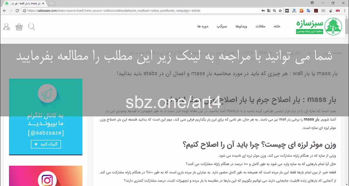
Task: Click the sentence beginning 'وزنی از سازه که'
Action: click(277, 156)
